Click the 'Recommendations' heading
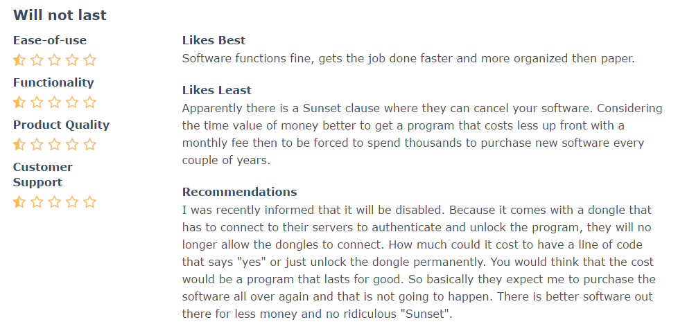678x331 pixels. [x=240, y=191]
